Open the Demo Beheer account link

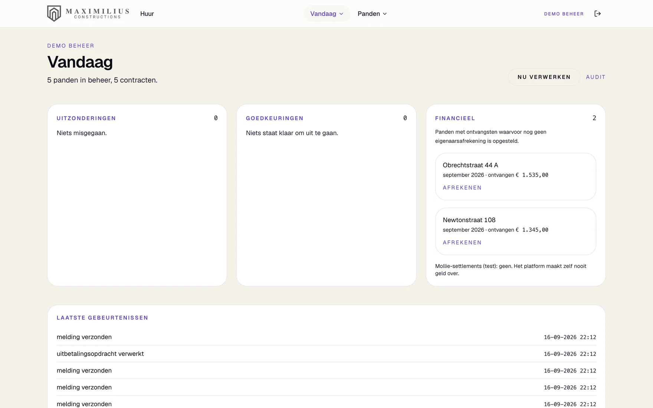pos(564,14)
